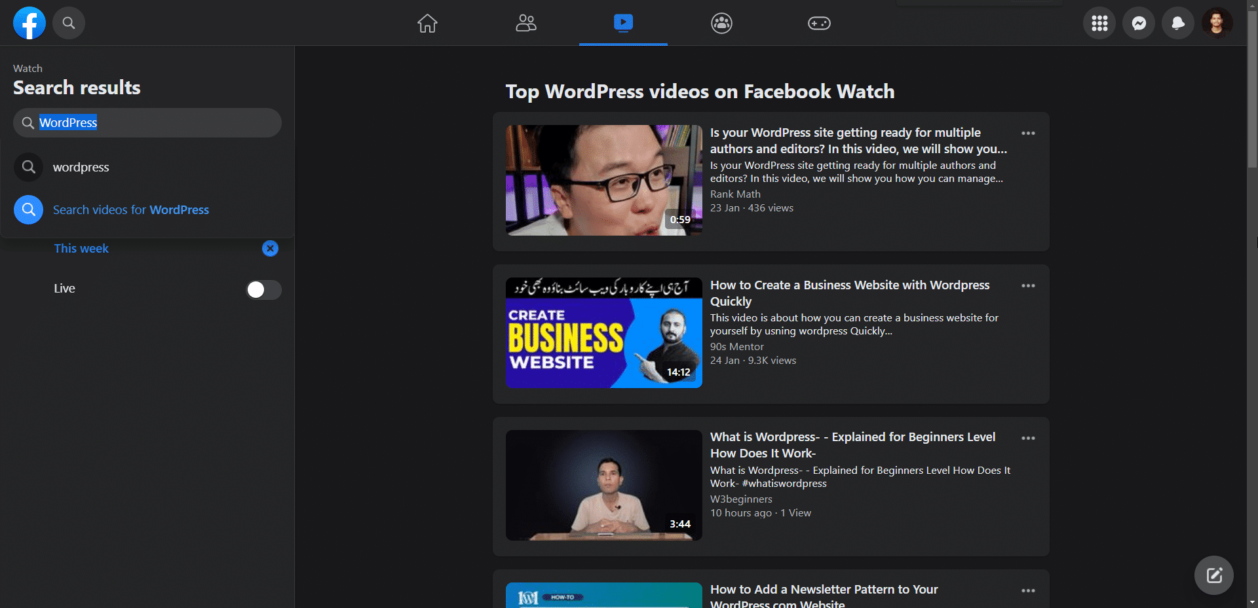
Task: Select the wordpress search suggestion
Action: pyautogui.click(x=81, y=167)
